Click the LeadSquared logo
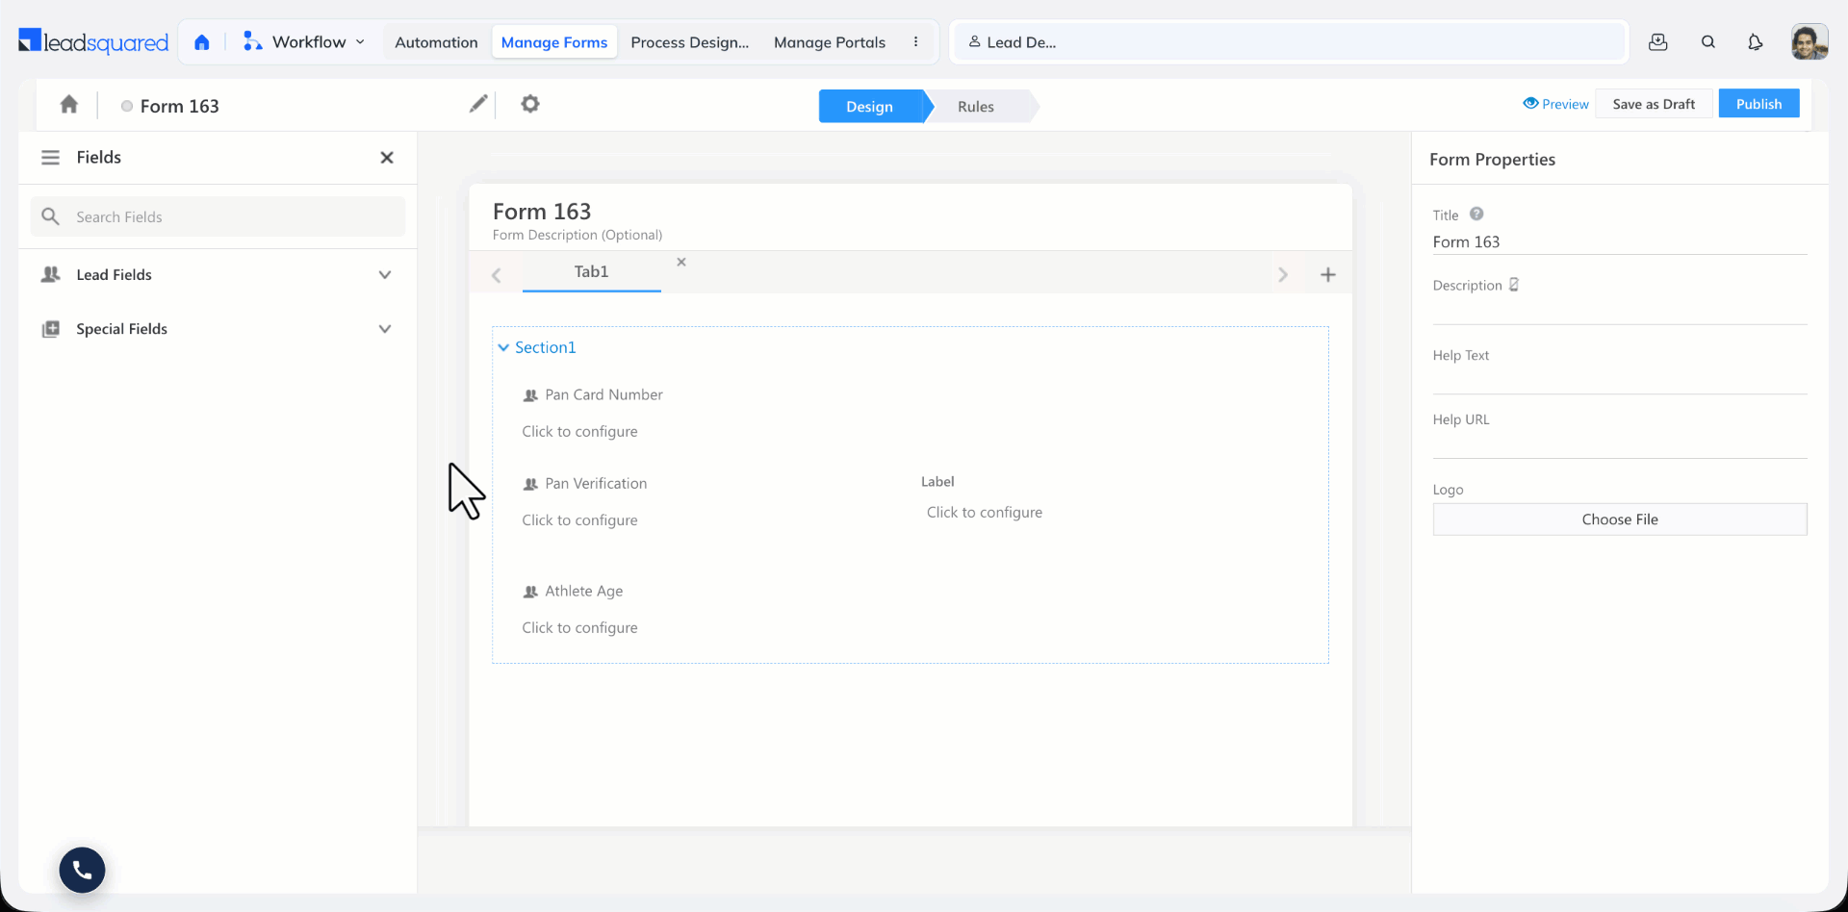The width and height of the screenshot is (1848, 912). (93, 41)
